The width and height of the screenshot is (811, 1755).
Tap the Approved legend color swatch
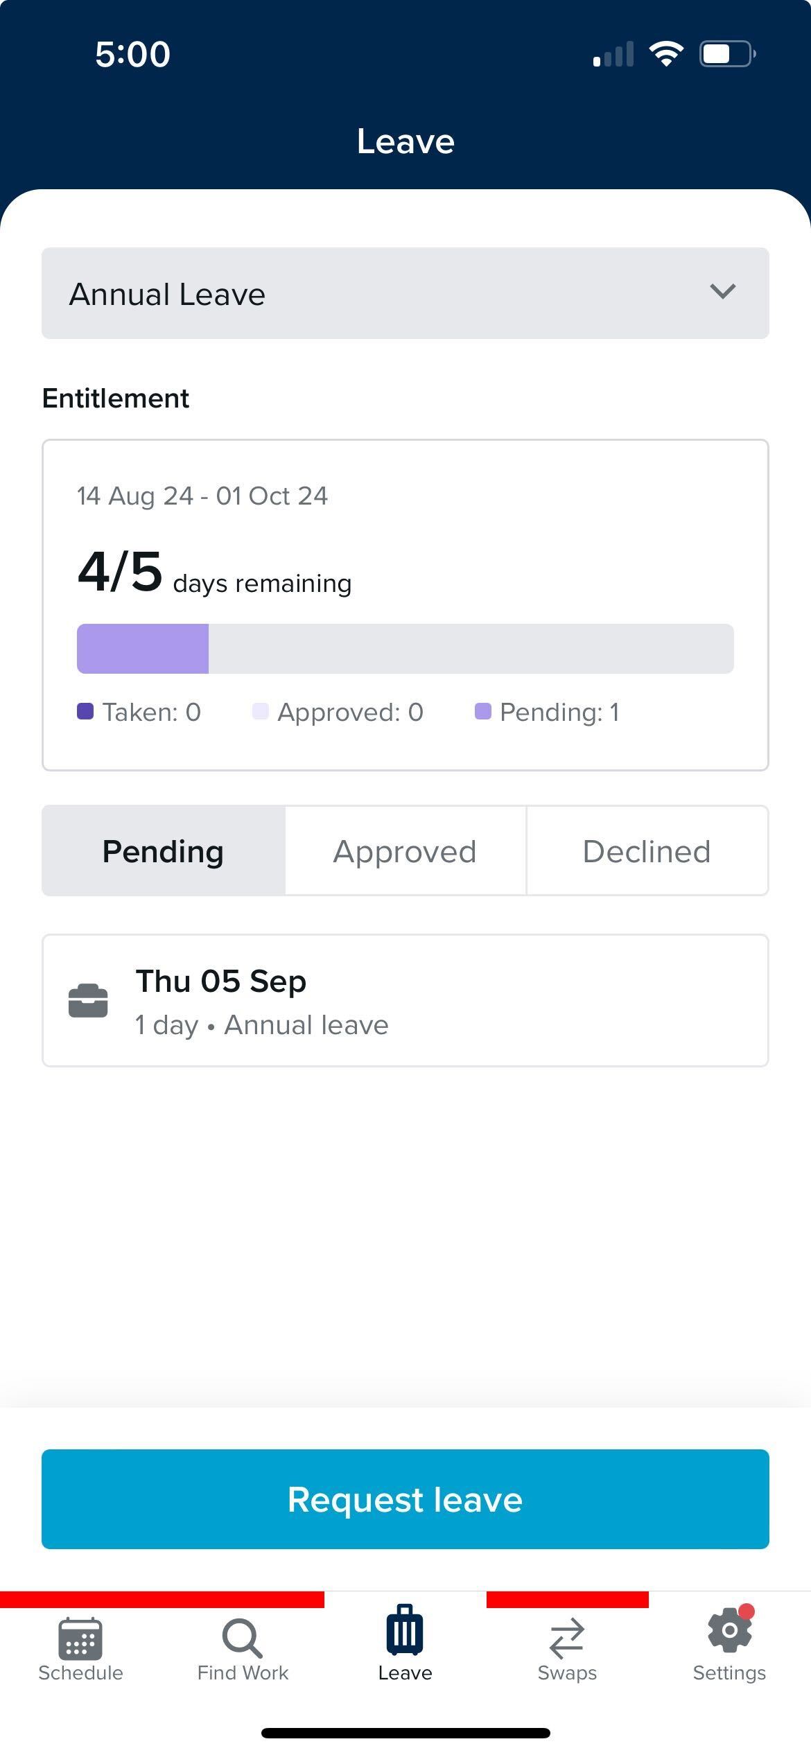(261, 711)
